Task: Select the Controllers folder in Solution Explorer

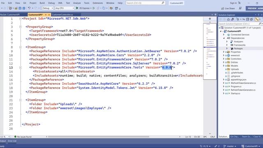Action: pyautogui.click(x=236, y=59)
